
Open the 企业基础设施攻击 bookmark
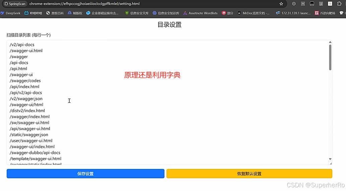(102, 13)
